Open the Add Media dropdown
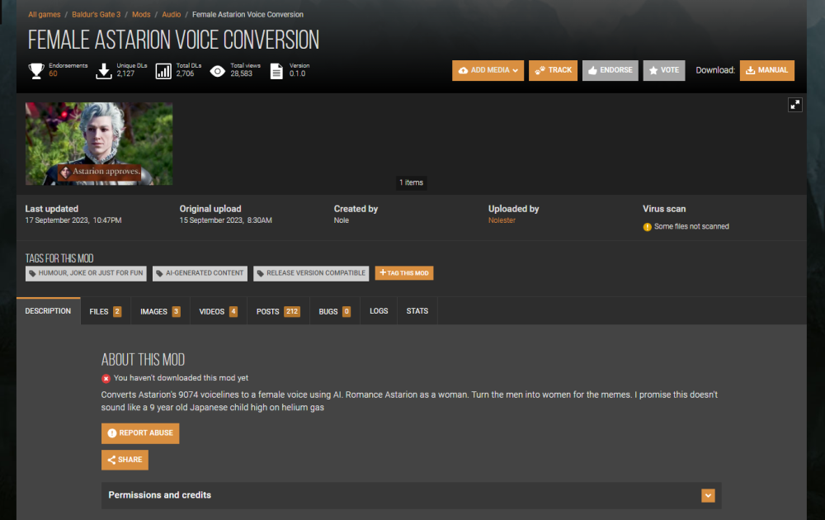825x520 pixels. click(488, 70)
